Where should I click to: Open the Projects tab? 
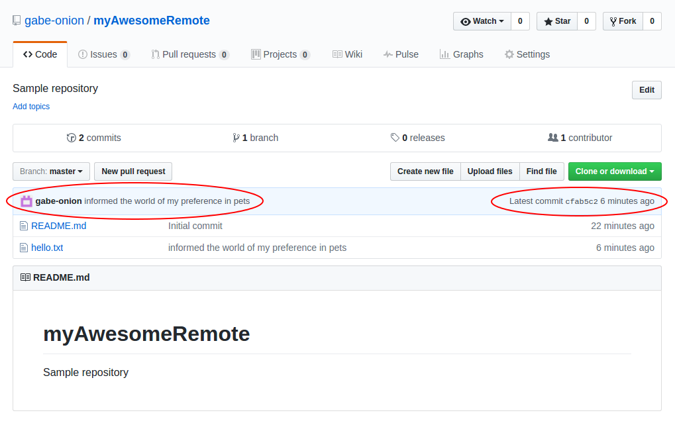(280, 55)
